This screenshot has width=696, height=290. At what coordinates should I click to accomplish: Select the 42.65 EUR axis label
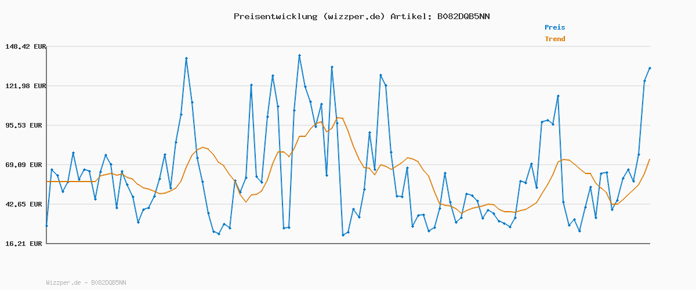[x=27, y=204]
